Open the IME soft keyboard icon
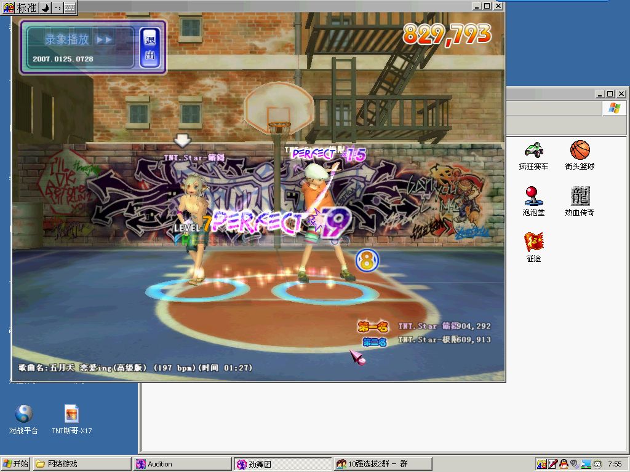This screenshot has height=472, width=630. pyautogui.click(x=70, y=7)
